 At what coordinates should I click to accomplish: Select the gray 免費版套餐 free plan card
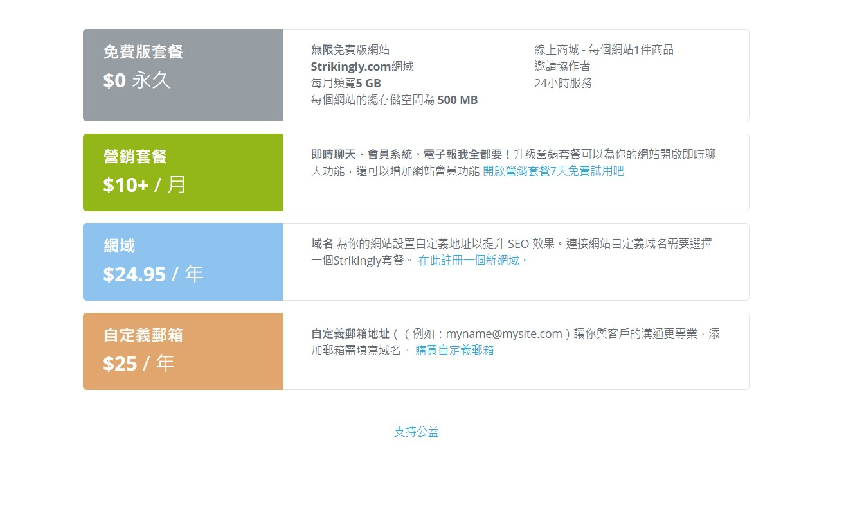pyautogui.click(x=182, y=75)
